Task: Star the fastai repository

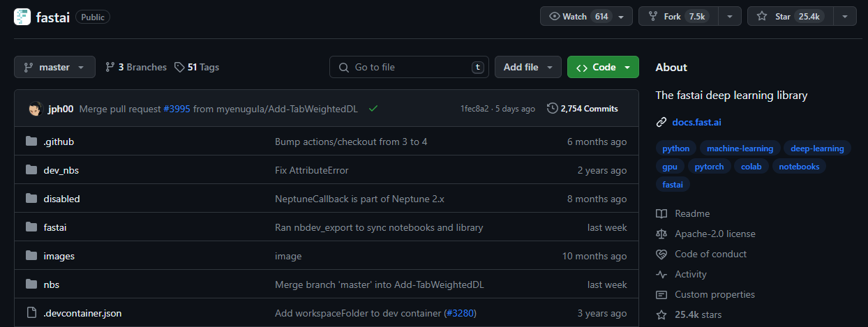Action: coord(790,16)
